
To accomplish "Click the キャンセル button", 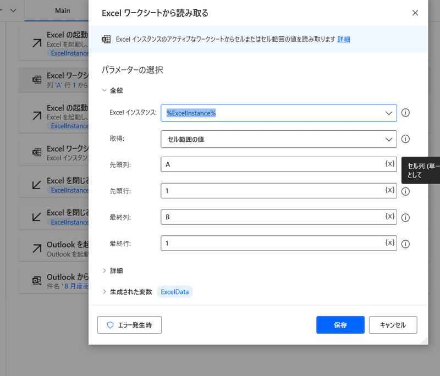I will [393, 325].
